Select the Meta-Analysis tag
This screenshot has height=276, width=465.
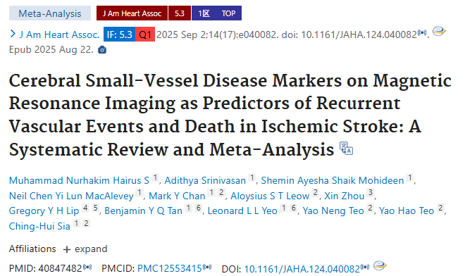50,13
